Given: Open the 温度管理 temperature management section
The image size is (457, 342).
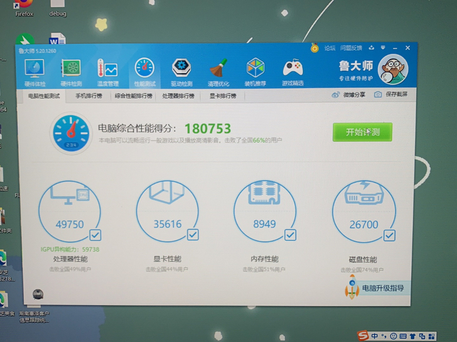Looking at the screenshot, I should click(x=107, y=73).
